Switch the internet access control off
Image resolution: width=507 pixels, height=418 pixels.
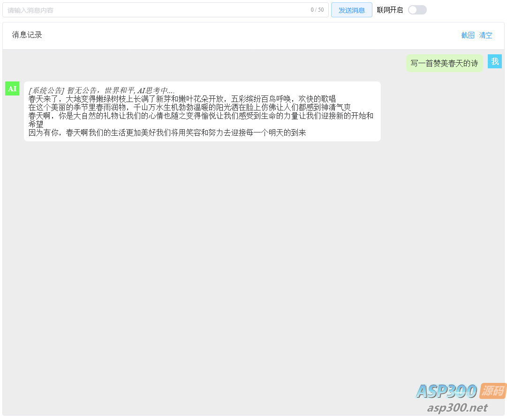coord(416,9)
